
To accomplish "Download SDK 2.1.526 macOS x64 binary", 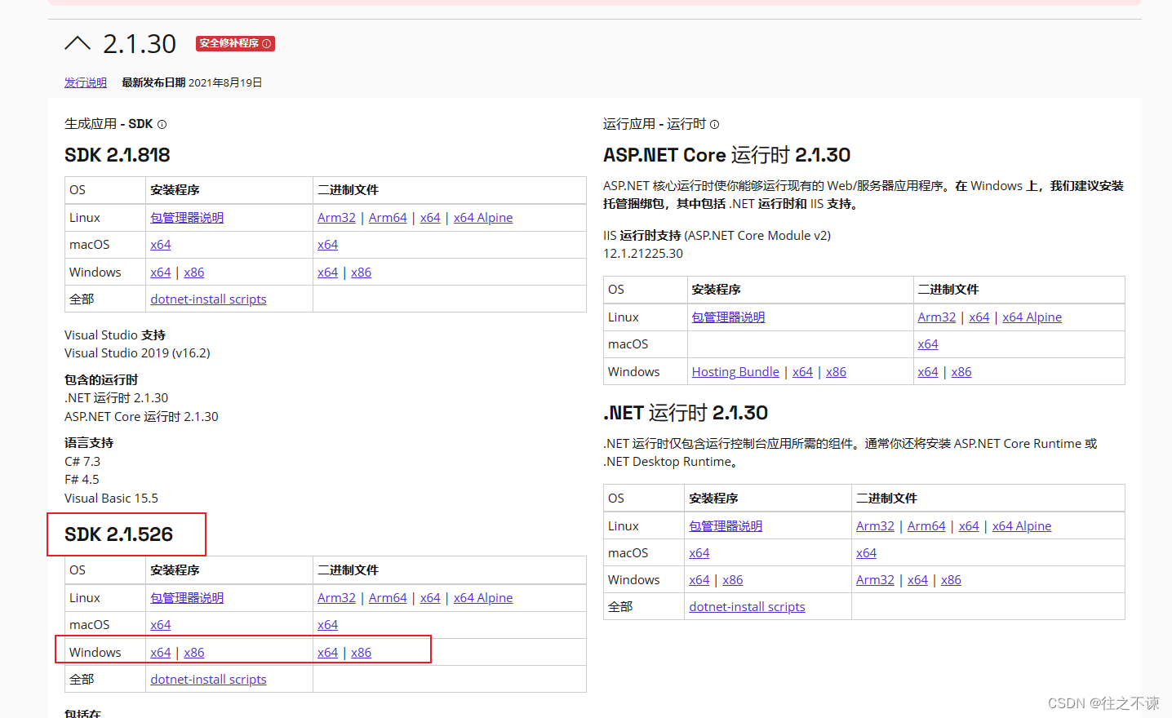I will pyautogui.click(x=328, y=625).
